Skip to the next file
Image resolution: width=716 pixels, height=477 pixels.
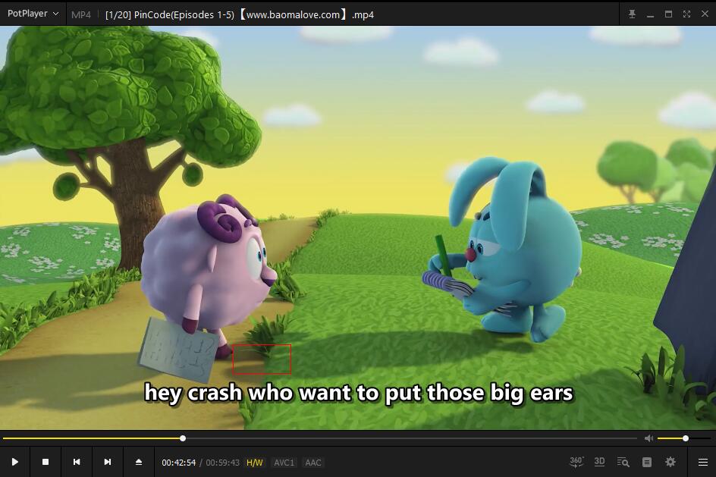[108, 462]
